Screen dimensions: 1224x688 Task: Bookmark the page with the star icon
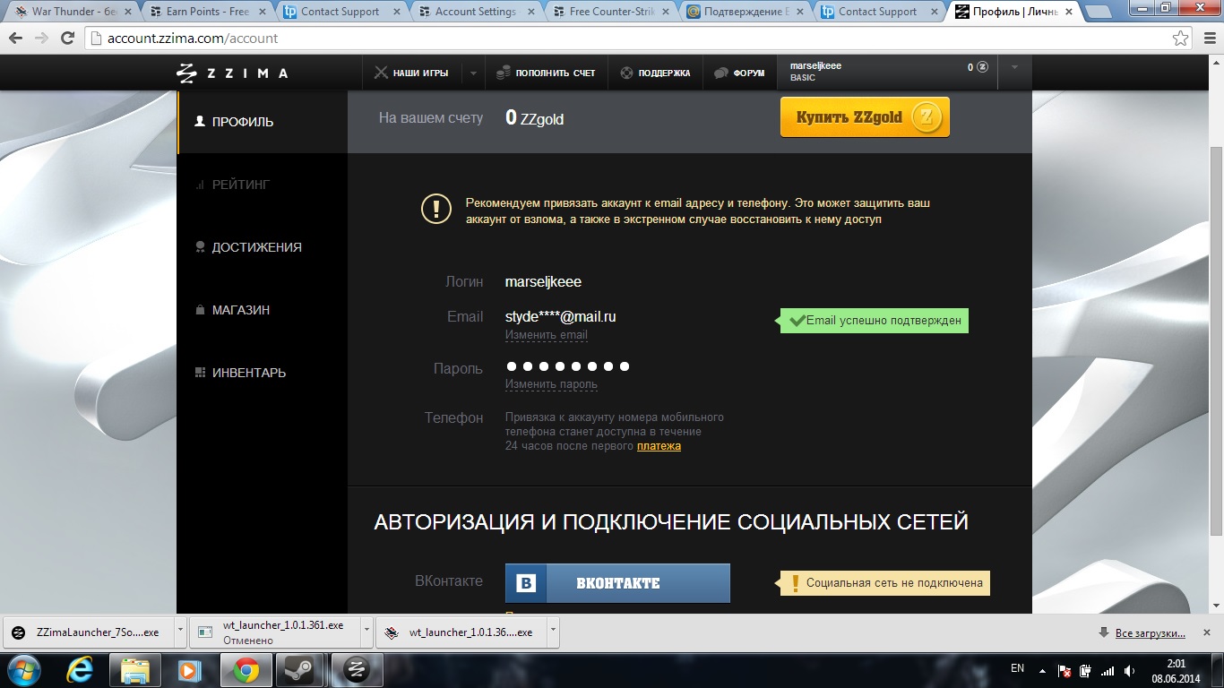[1181, 39]
